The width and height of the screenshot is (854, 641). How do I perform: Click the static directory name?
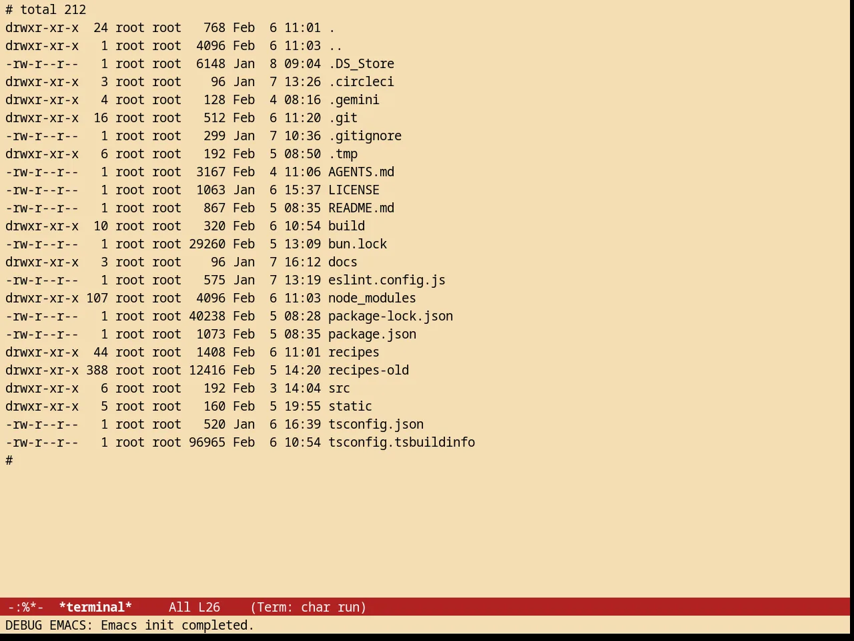[x=350, y=406]
